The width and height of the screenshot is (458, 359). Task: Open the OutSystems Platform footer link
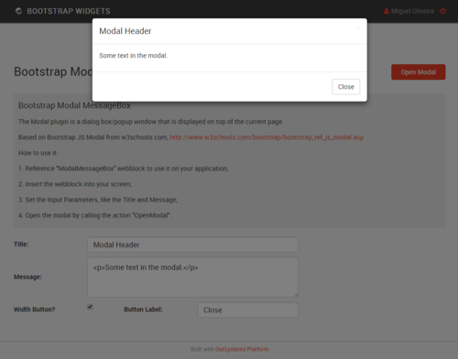(242, 349)
